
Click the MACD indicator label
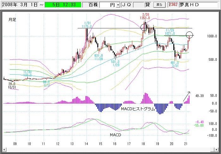pos(116,135)
